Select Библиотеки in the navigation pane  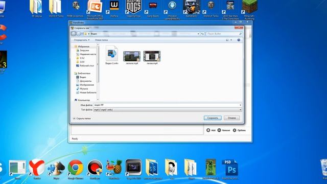tap(82, 74)
